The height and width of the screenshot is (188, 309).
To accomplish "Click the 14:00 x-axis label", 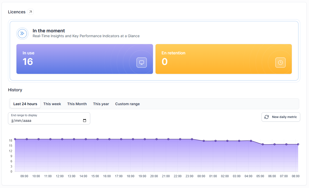I will [x=83, y=176].
